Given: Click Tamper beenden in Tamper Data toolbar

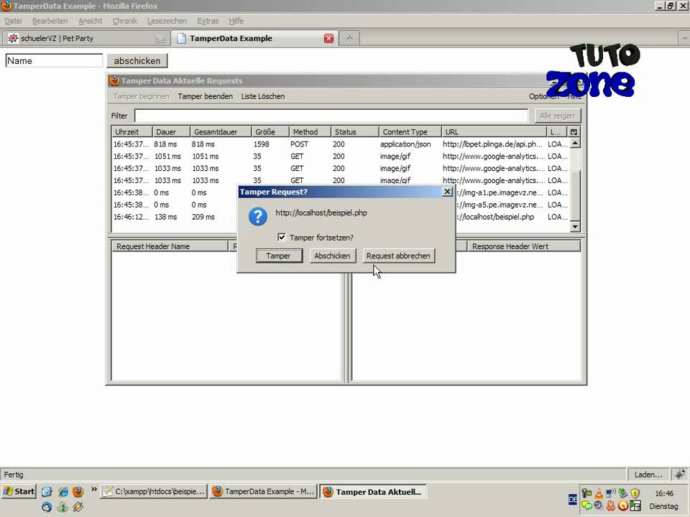Looking at the screenshot, I should click(205, 96).
